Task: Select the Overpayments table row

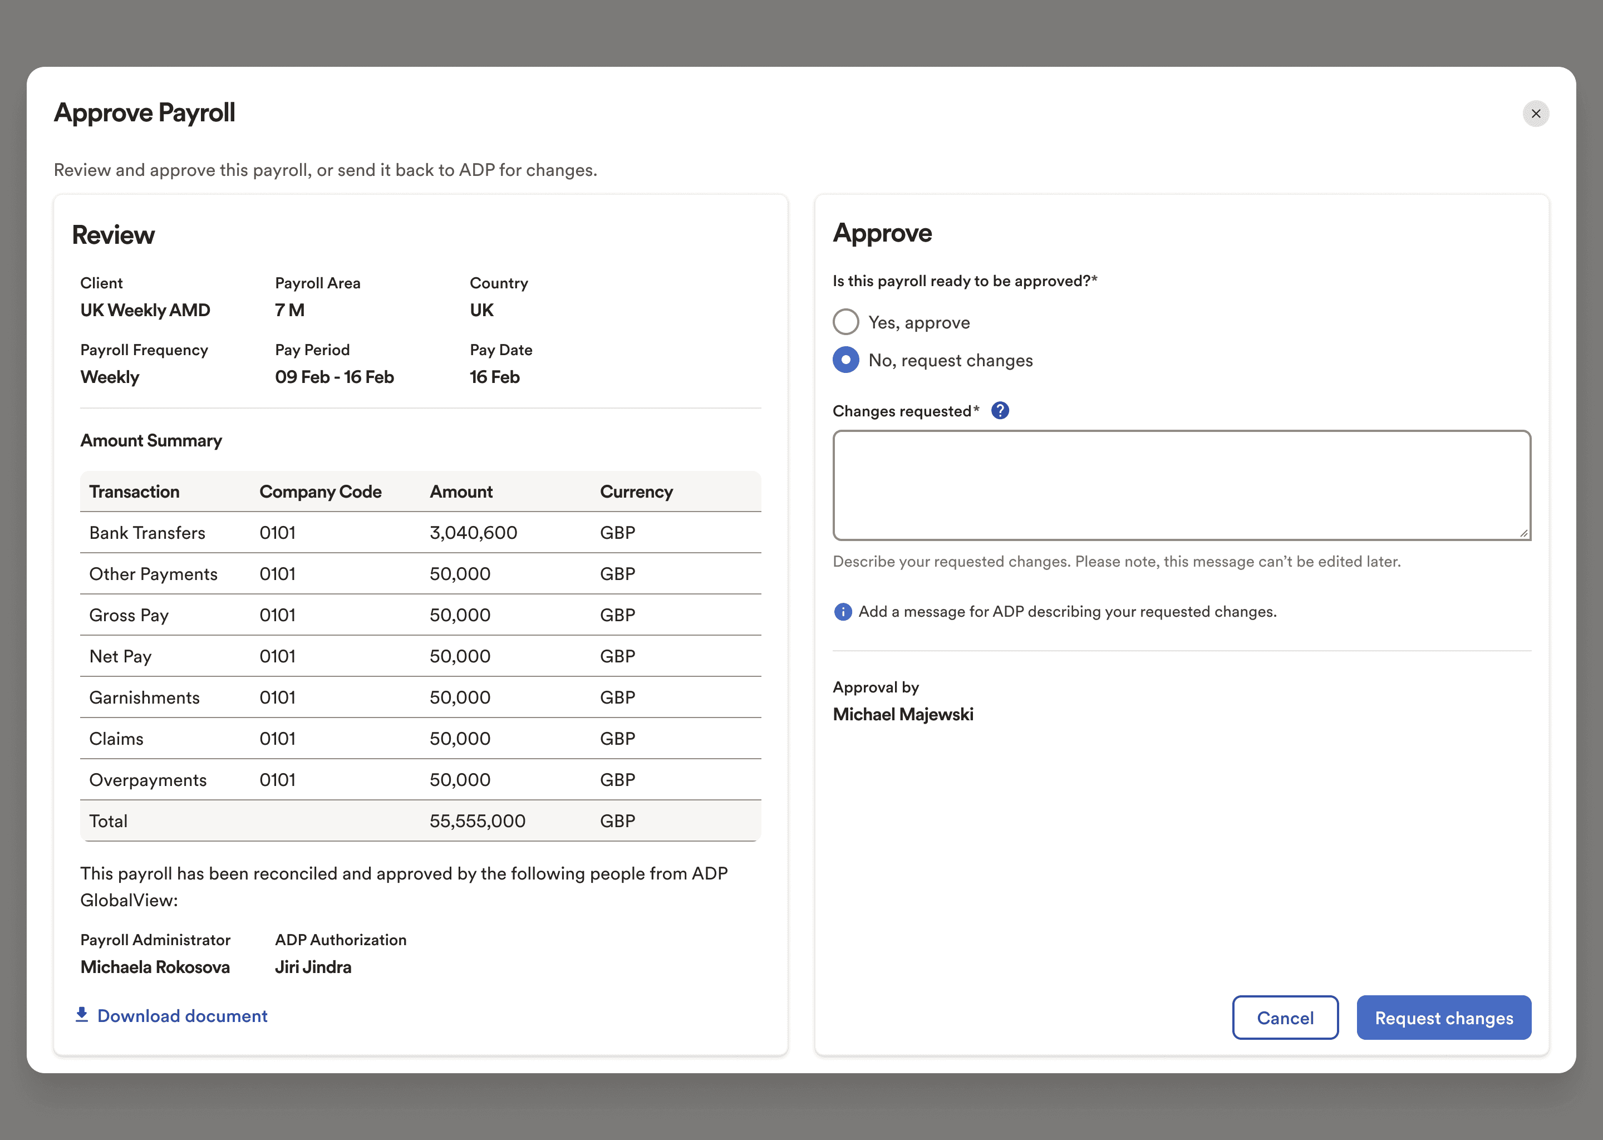Action: (420, 780)
